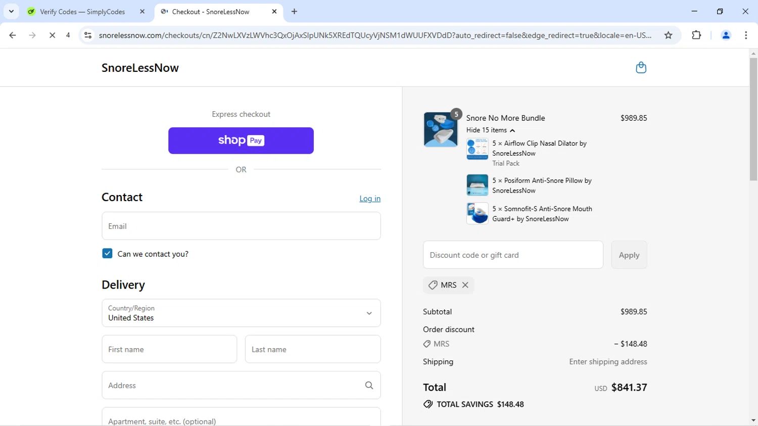The width and height of the screenshot is (758, 426).
Task: Collapse the Hide 15 items list
Action: [x=490, y=130]
